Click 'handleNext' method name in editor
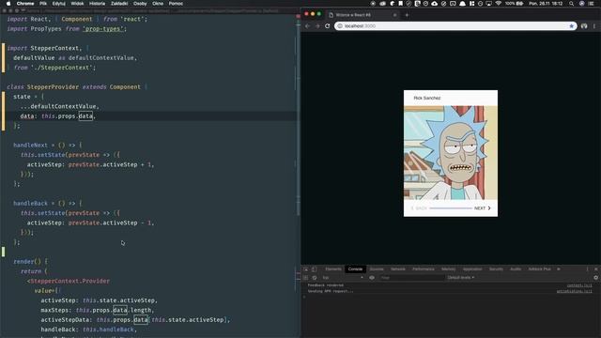Screen dimensions: 601x338 [x=30, y=146]
